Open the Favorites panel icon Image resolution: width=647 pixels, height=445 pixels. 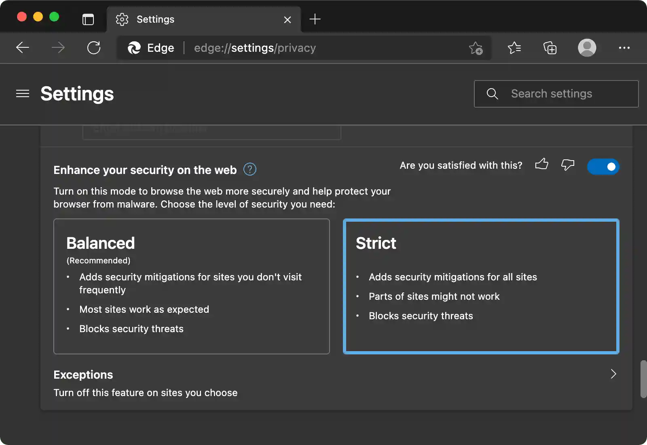514,48
